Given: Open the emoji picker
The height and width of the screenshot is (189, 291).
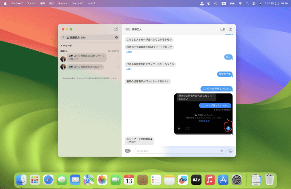Looking at the screenshot, I should 230,151.
